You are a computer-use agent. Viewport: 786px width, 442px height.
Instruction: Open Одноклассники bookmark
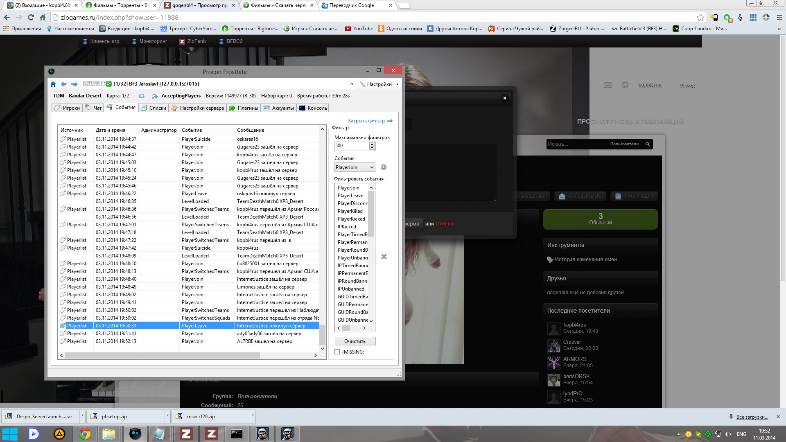click(x=400, y=29)
